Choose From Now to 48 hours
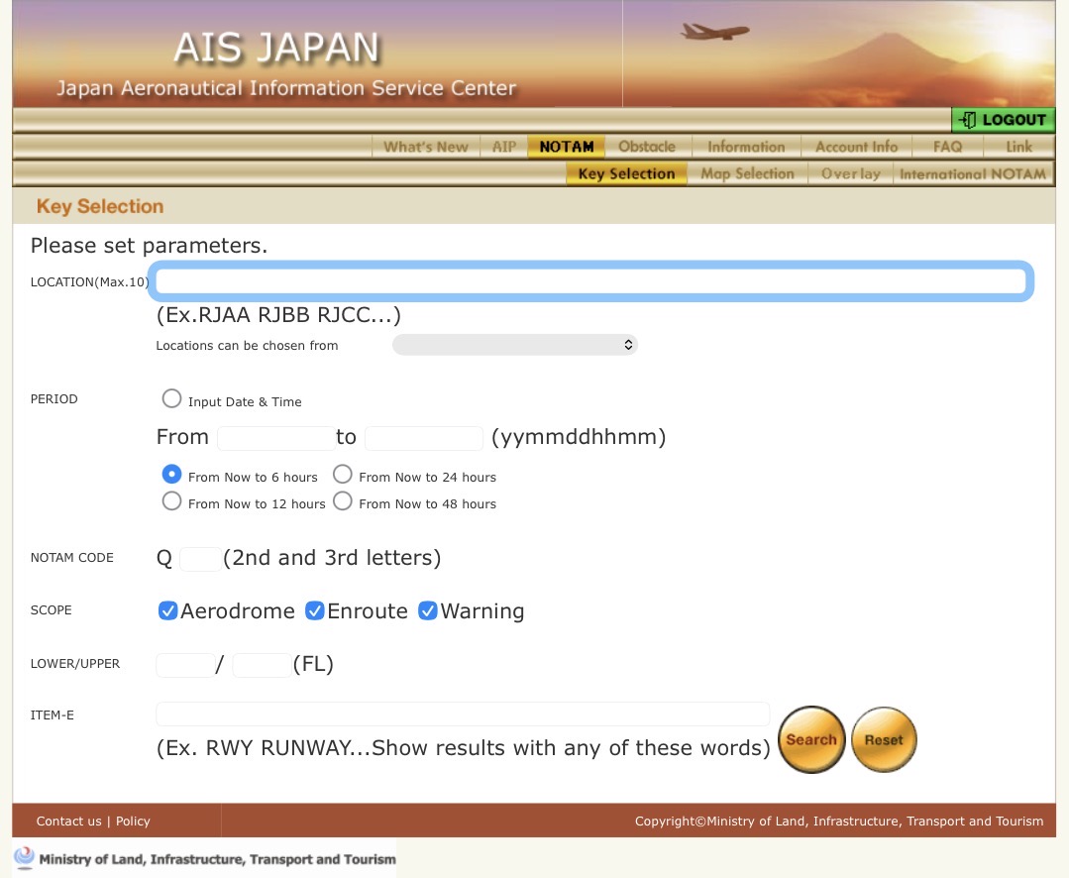The image size is (1069, 878). pyautogui.click(x=342, y=500)
